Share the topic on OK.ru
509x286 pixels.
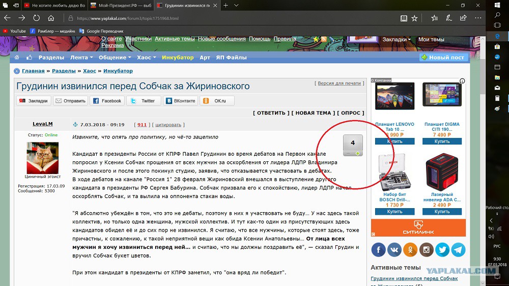point(217,101)
